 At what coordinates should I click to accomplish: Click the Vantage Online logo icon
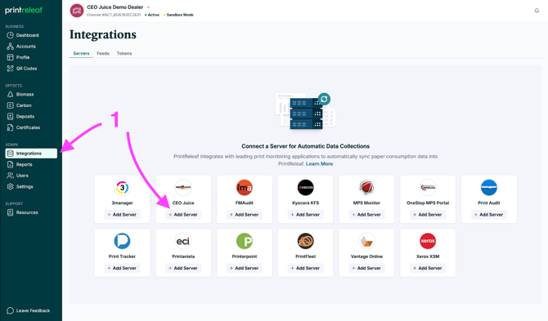(x=366, y=241)
